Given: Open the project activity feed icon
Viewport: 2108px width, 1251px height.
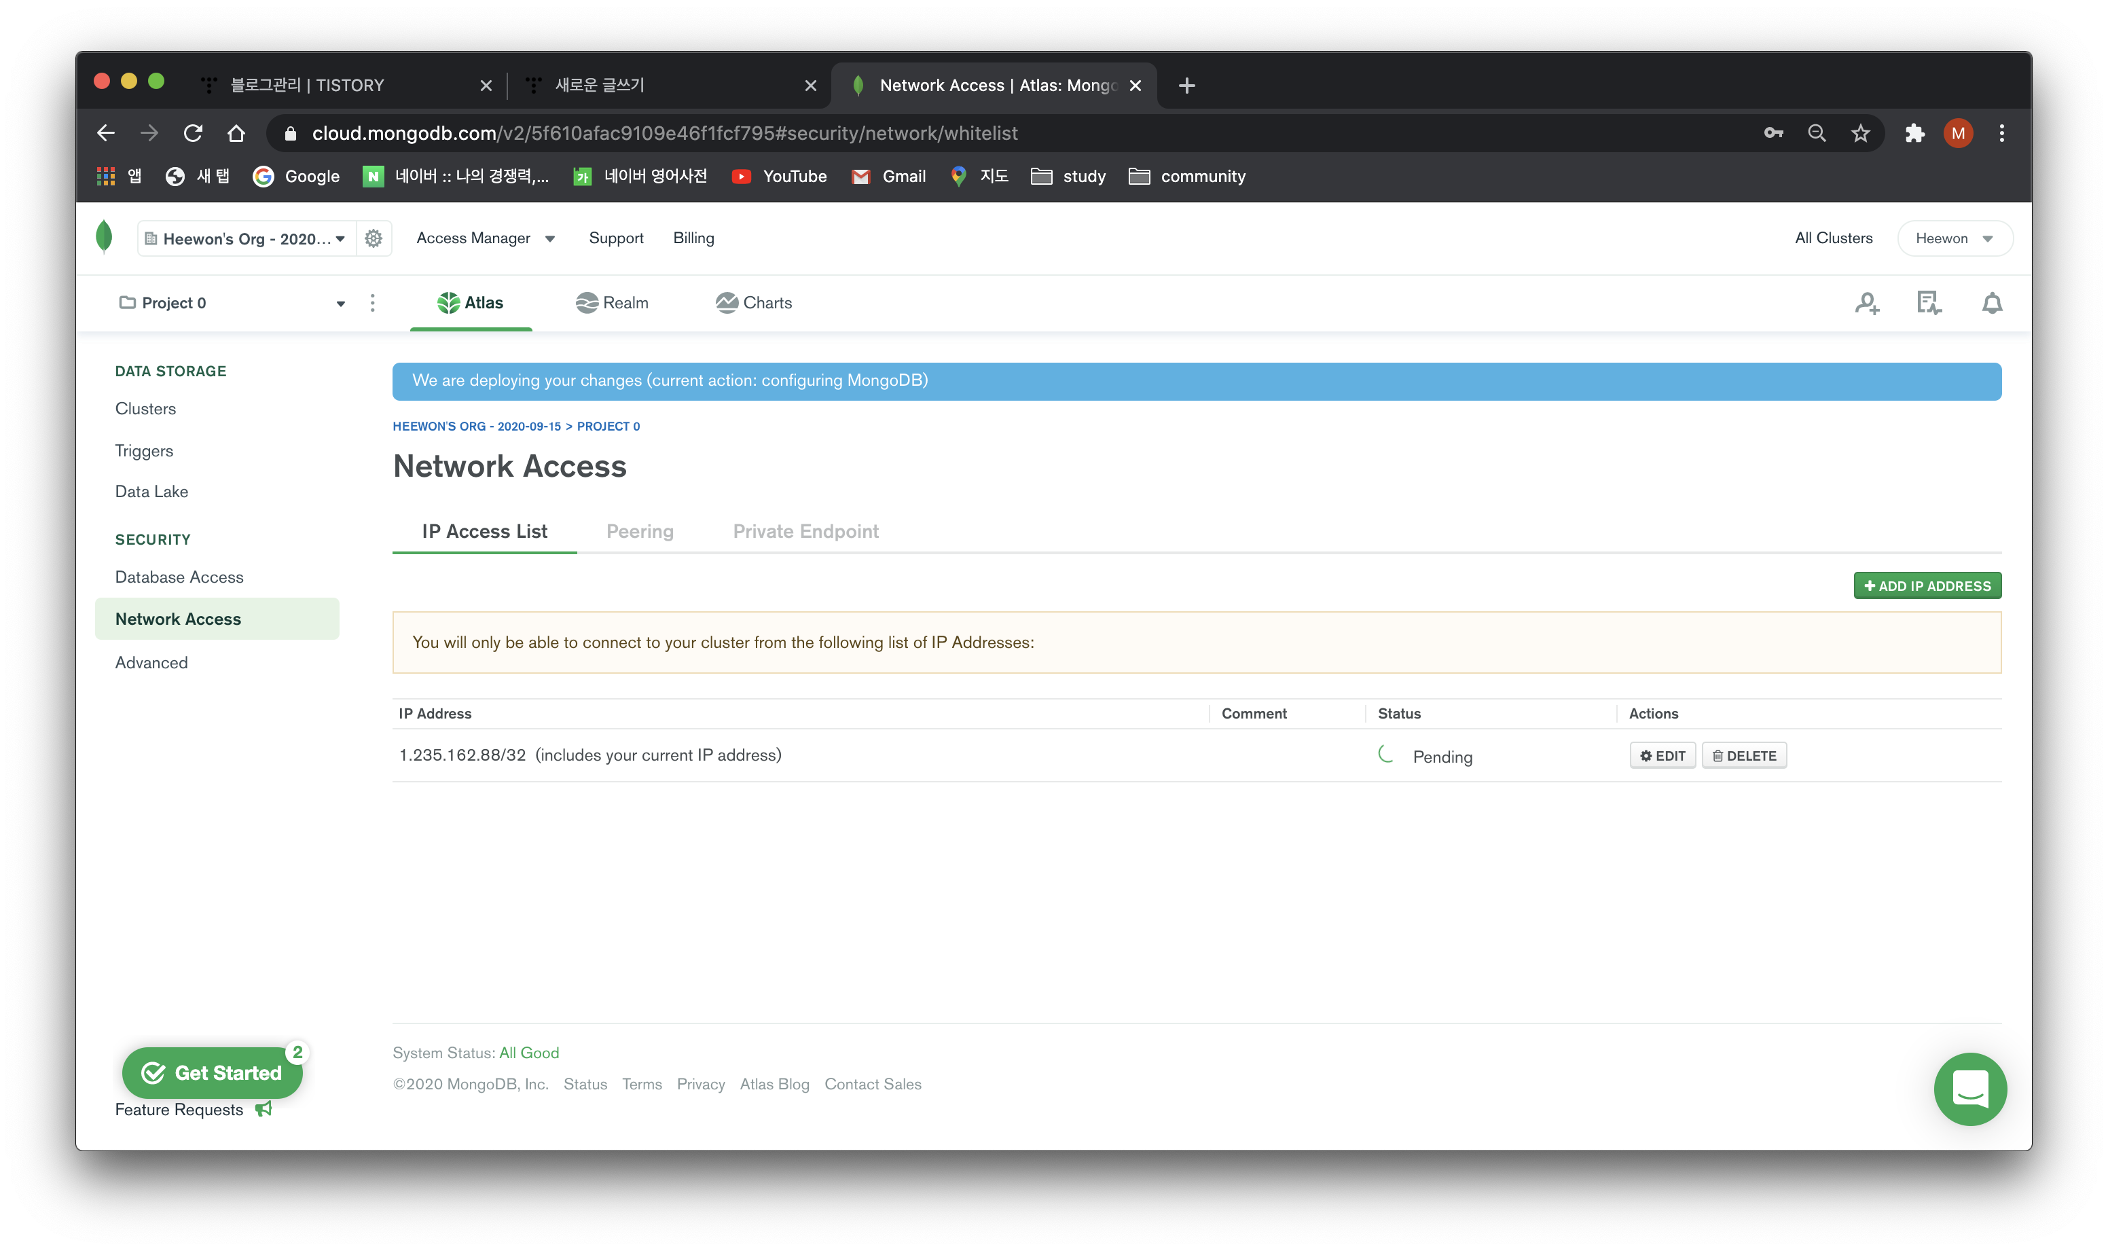Looking at the screenshot, I should [1929, 304].
